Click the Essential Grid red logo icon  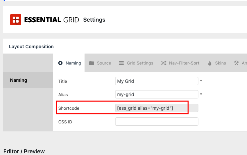click(x=16, y=20)
